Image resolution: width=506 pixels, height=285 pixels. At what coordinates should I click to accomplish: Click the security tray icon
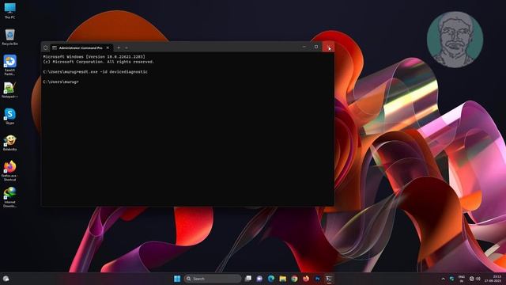451,279
